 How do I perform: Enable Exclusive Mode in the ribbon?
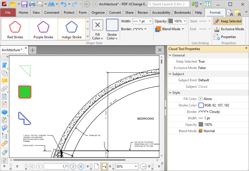coord(229,29)
